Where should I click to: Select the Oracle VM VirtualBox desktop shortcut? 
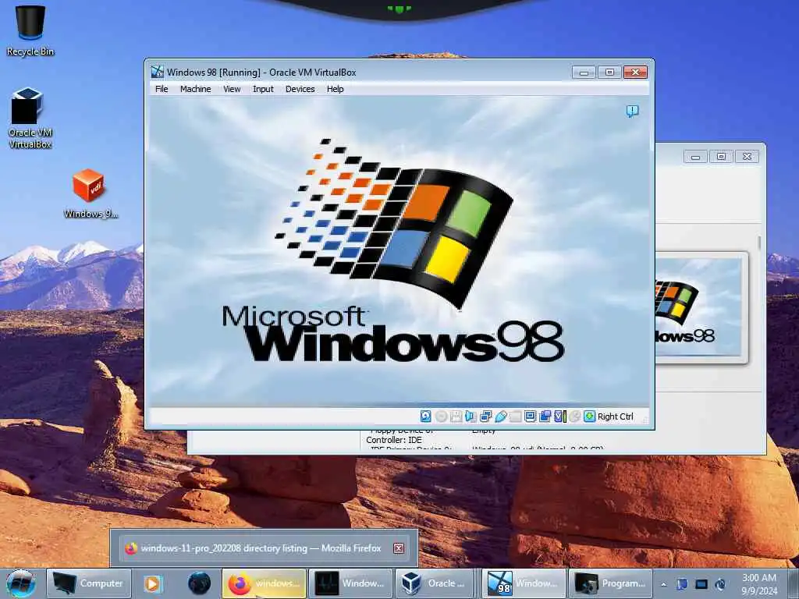30,119
